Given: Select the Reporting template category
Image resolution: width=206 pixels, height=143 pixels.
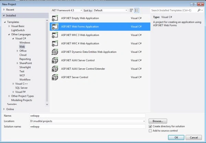Looking at the screenshot, I should click(x=25, y=59).
